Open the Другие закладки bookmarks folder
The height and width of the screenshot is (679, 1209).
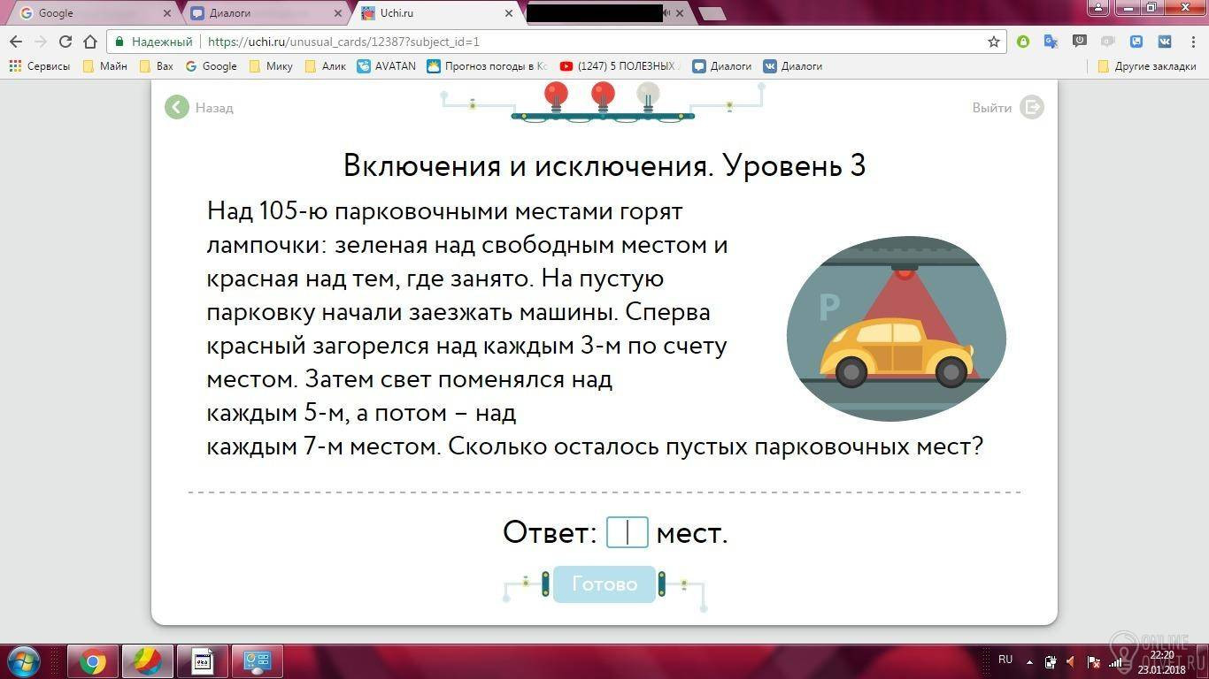pyautogui.click(x=1146, y=66)
